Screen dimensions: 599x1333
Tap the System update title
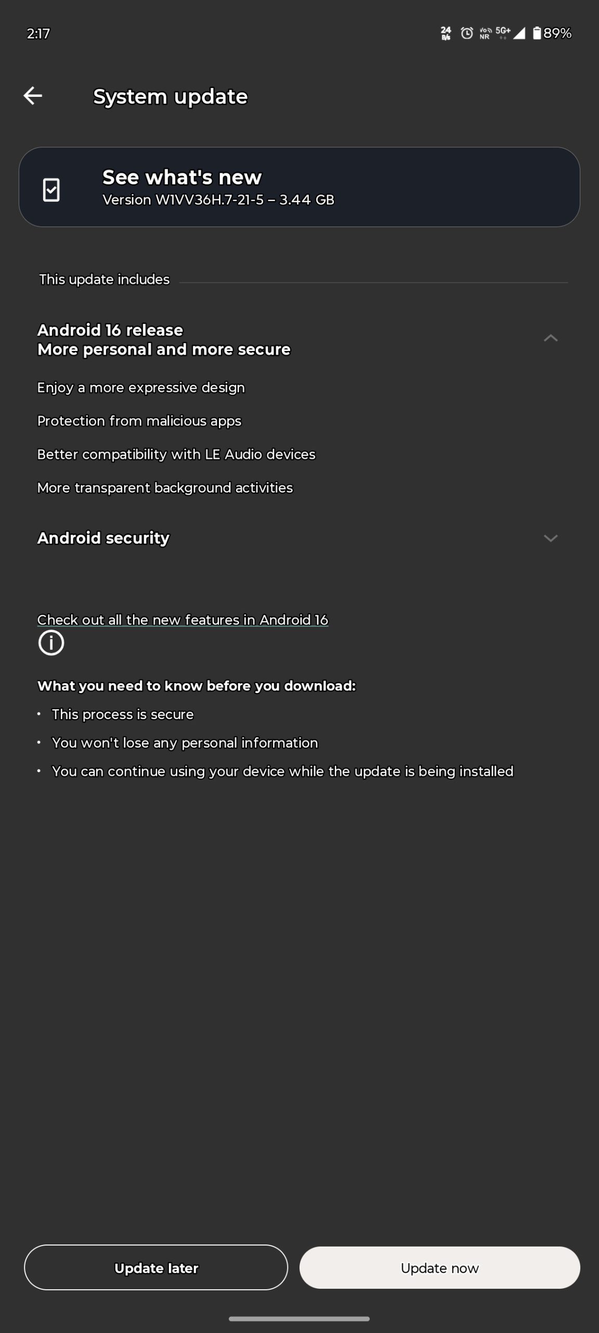coord(170,97)
